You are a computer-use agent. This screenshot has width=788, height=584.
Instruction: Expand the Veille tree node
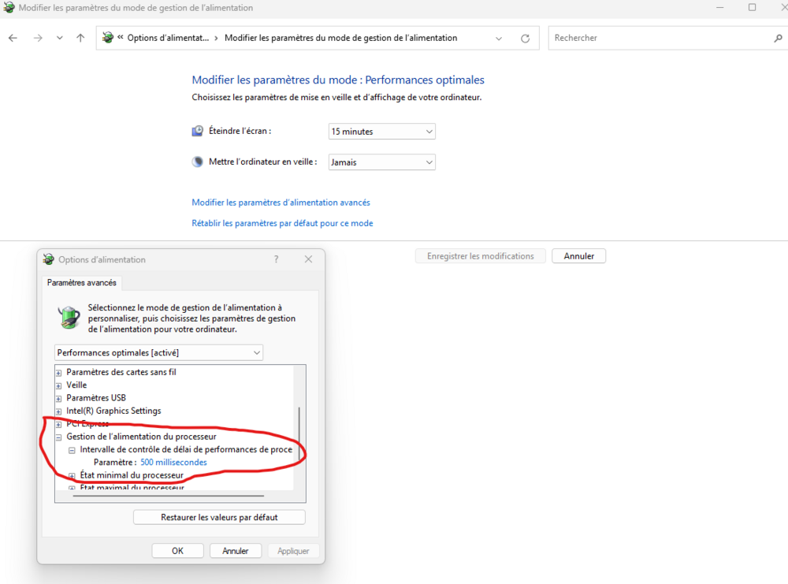pos(59,386)
